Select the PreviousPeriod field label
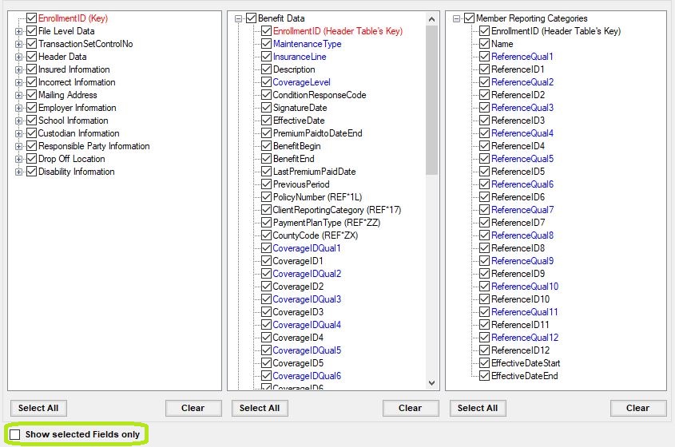This screenshot has height=447, width=675. pyautogui.click(x=301, y=184)
